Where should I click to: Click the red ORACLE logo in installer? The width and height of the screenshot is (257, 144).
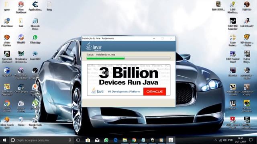point(155,92)
